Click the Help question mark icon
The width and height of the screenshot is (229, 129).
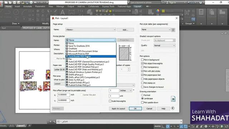point(201,3)
